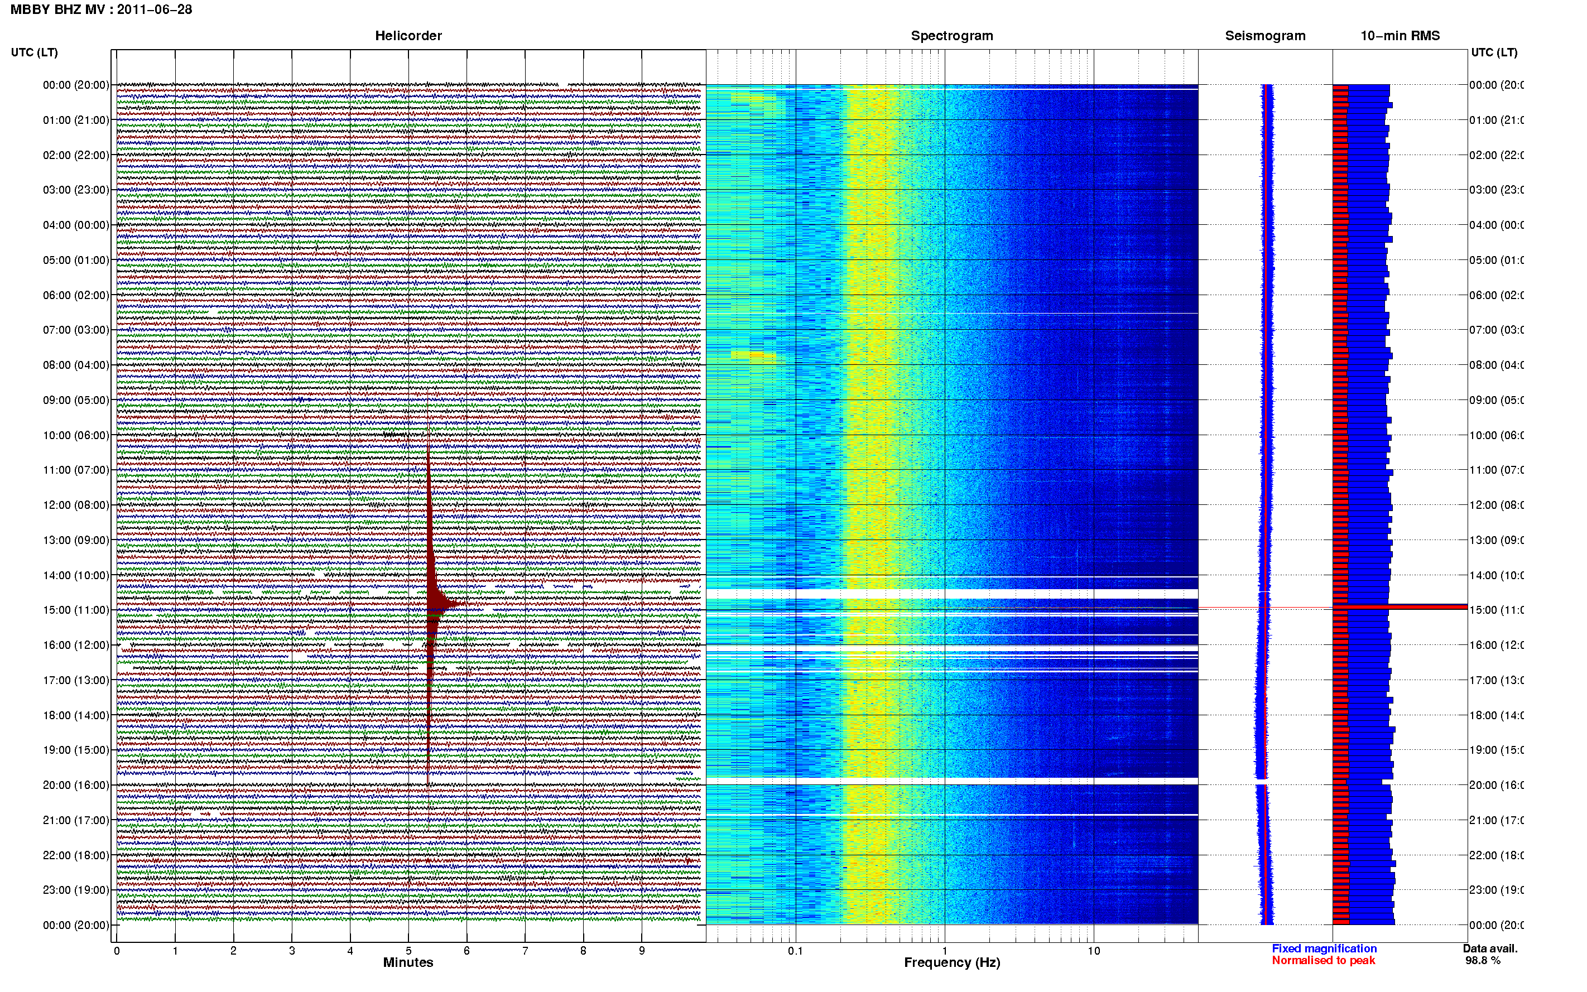
Task: Select the 'Helicorder' panel heading
Action: pos(408,36)
